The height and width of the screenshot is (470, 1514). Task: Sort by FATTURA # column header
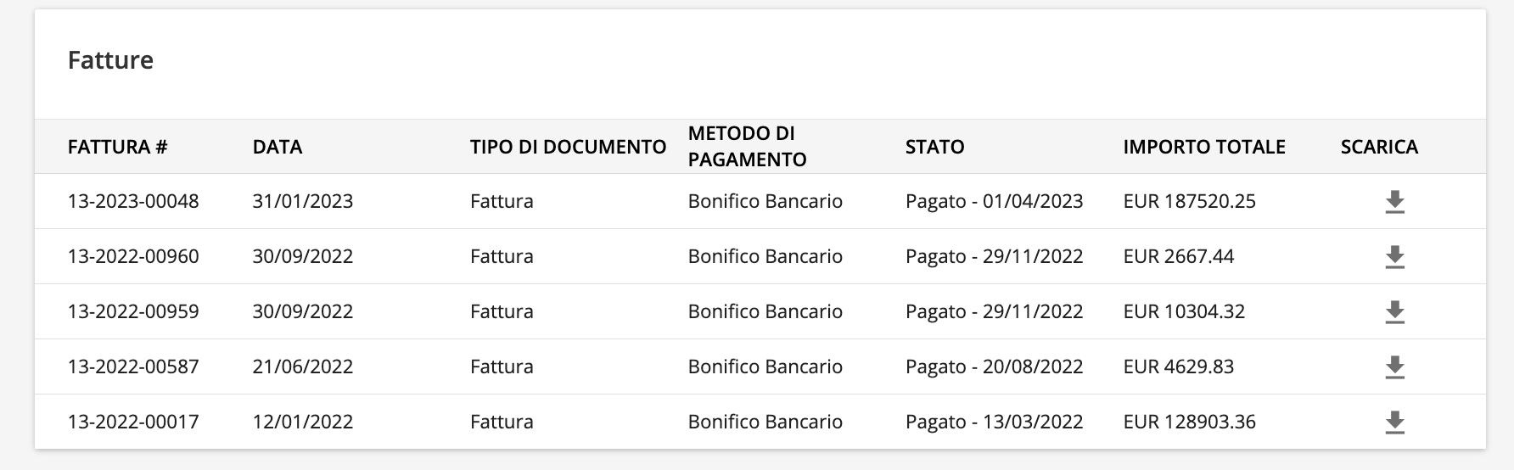pyautogui.click(x=118, y=147)
